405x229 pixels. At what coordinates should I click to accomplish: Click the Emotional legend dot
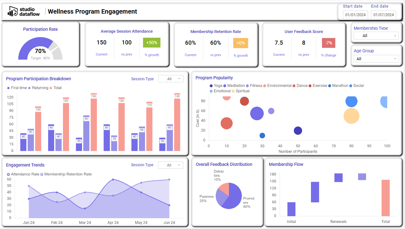[x=211, y=91]
